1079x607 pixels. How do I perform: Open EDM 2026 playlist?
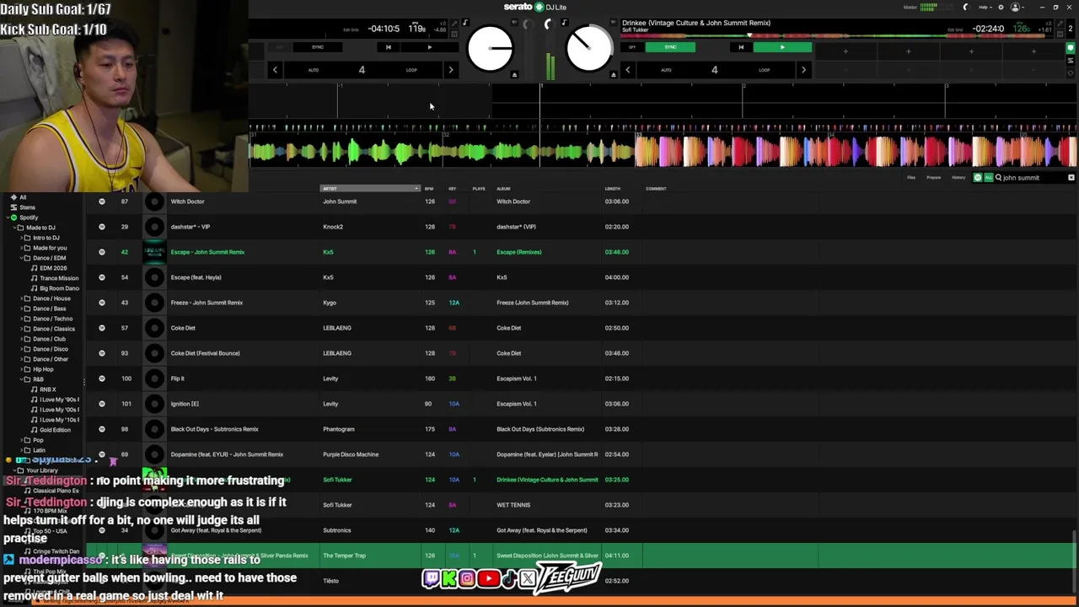pos(53,268)
